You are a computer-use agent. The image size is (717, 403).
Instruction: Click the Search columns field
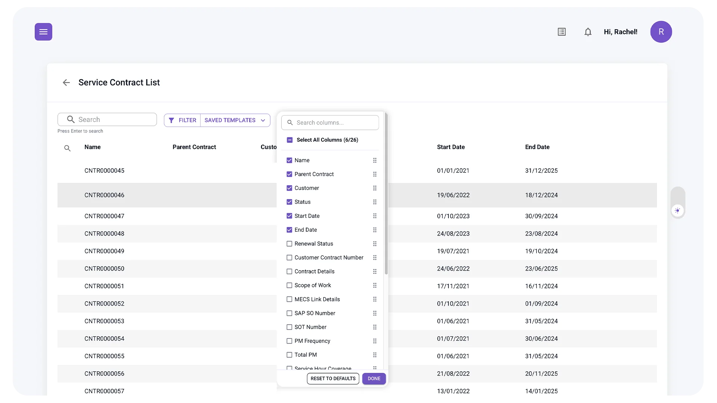(x=330, y=122)
